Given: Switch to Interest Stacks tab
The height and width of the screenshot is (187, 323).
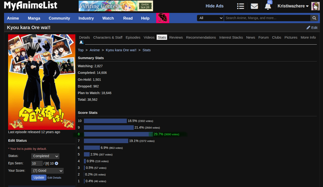Looking at the screenshot, I should pos(231,37).
